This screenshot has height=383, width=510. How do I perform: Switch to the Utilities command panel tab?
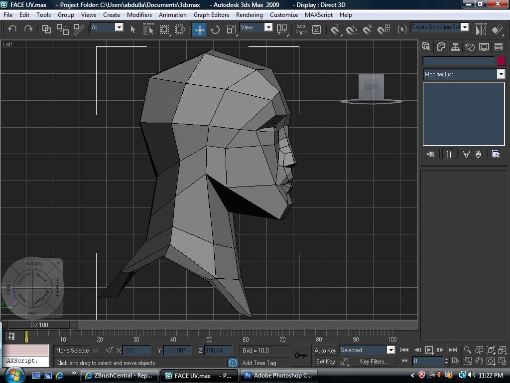[x=499, y=47]
